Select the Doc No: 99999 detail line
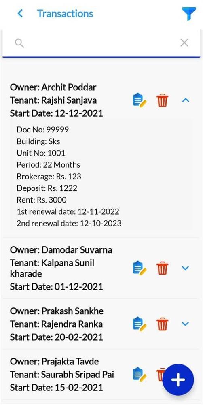 (x=43, y=130)
